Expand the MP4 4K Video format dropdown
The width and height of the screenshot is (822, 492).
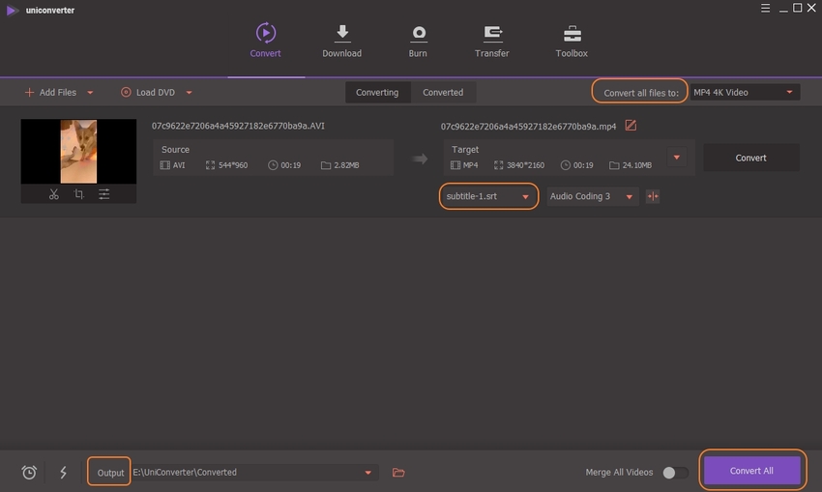click(x=744, y=93)
